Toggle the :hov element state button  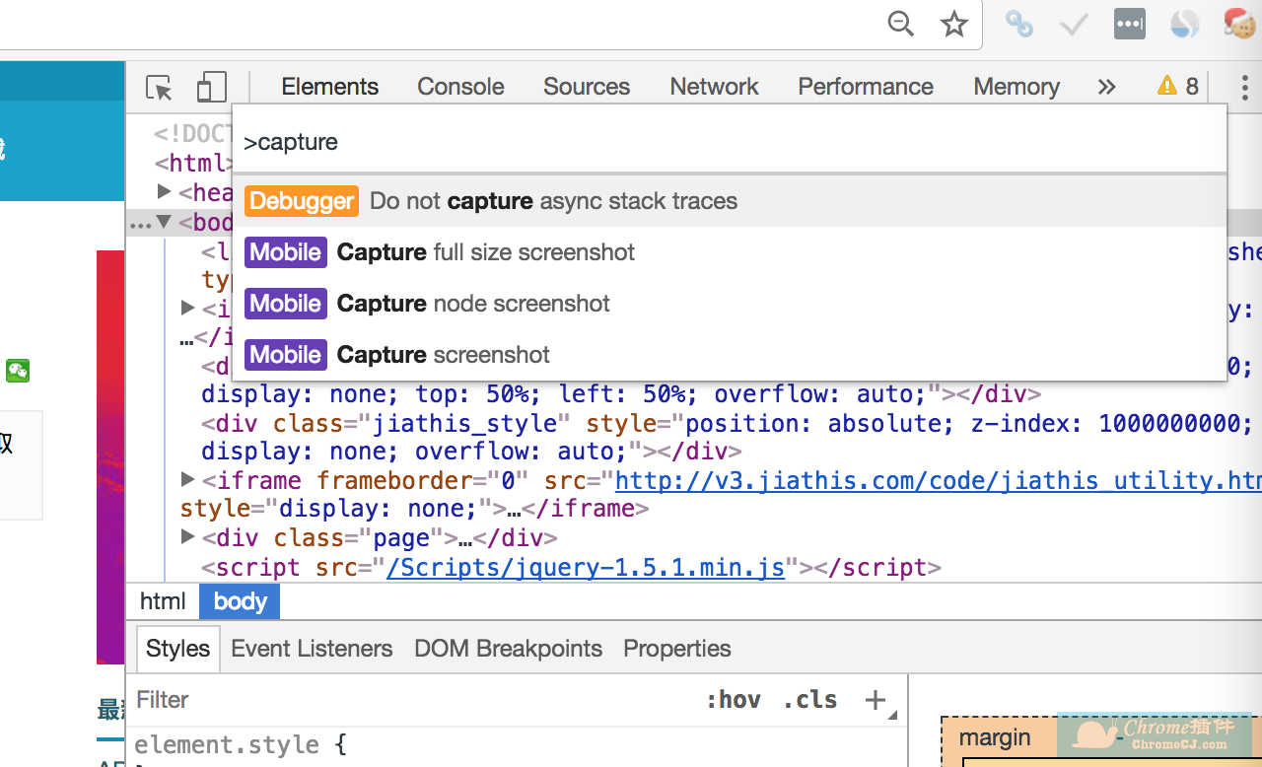pyautogui.click(x=734, y=700)
